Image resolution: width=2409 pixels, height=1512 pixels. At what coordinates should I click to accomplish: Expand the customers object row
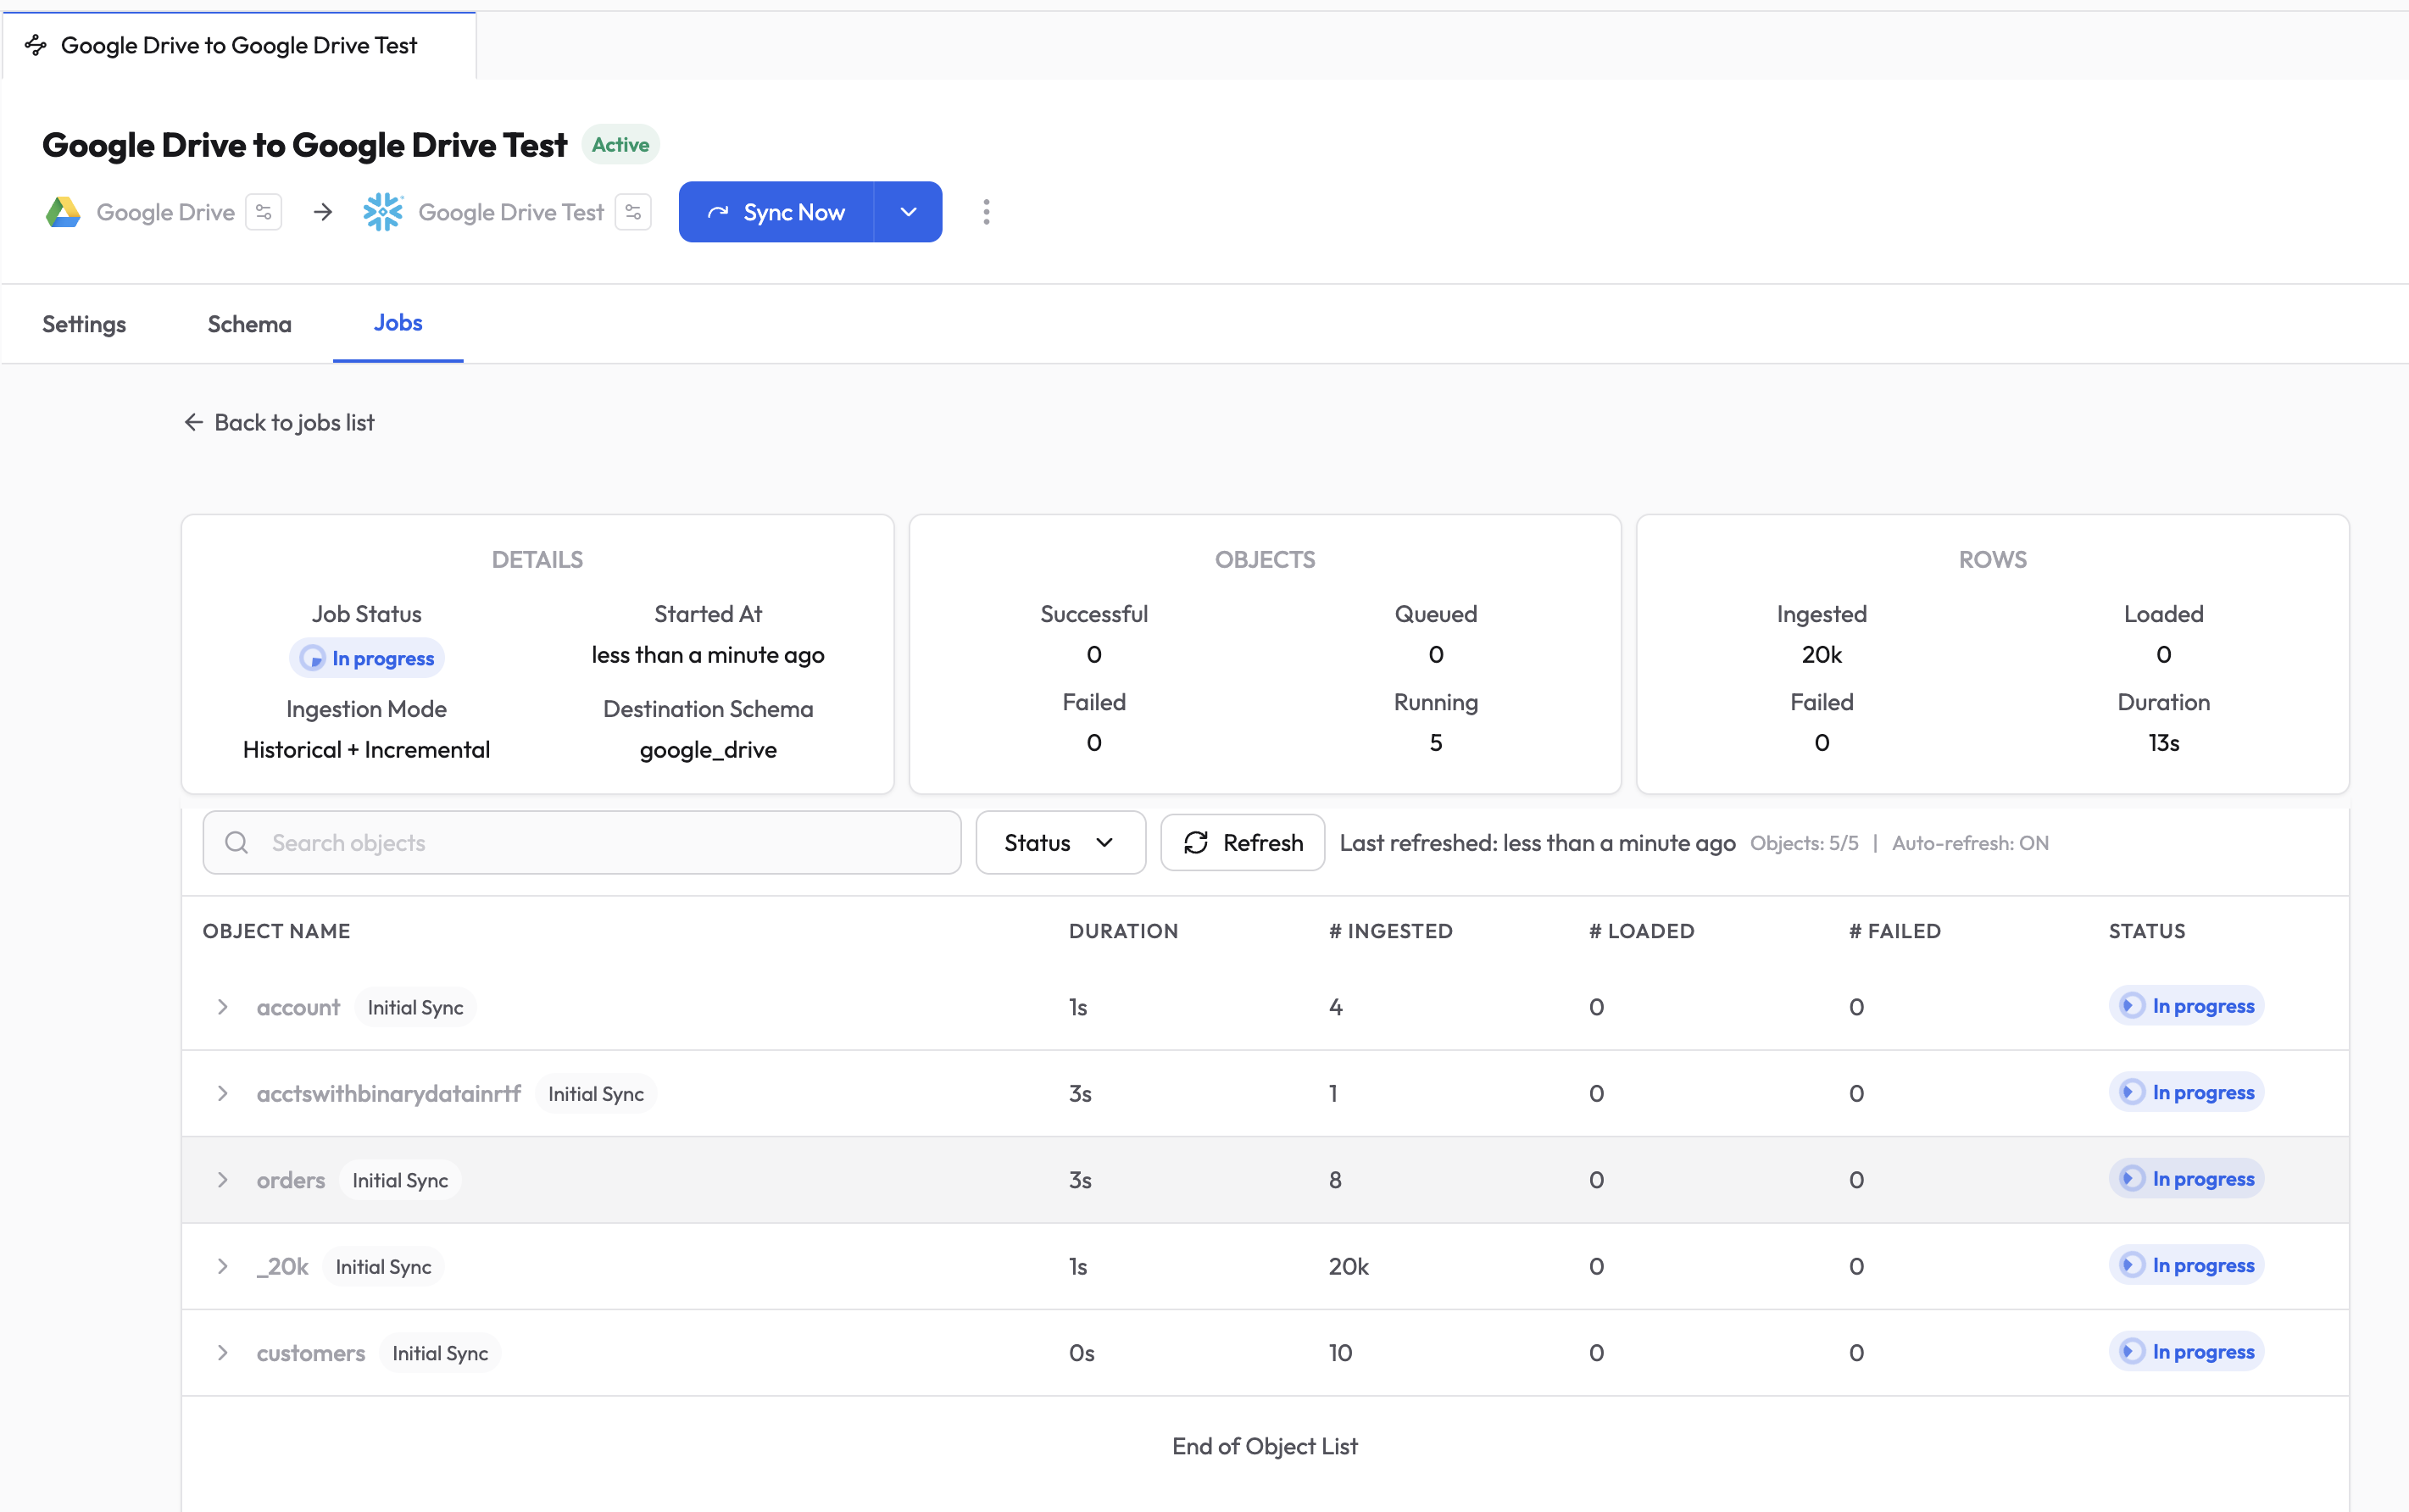coord(223,1353)
